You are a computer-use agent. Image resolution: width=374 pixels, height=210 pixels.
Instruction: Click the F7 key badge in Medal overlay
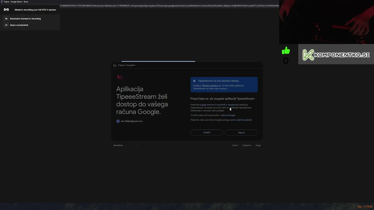6,25
